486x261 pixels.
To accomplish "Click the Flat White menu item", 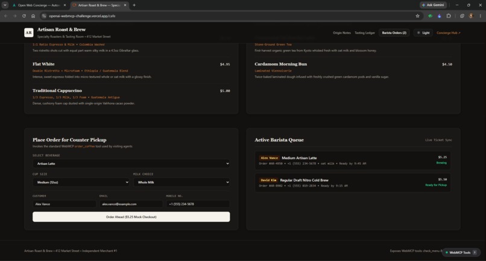I will pyautogui.click(x=43, y=64).
